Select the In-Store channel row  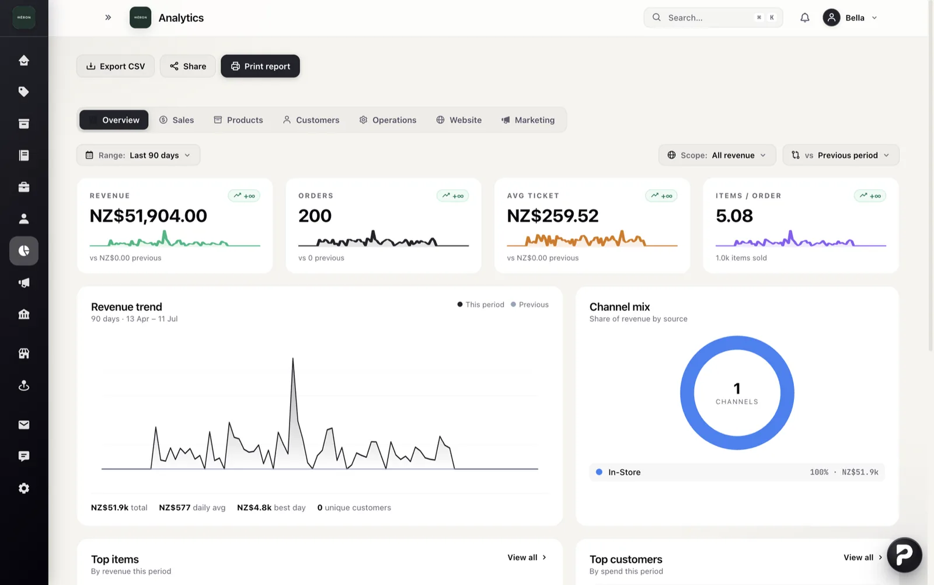click(x=737, y=472)
